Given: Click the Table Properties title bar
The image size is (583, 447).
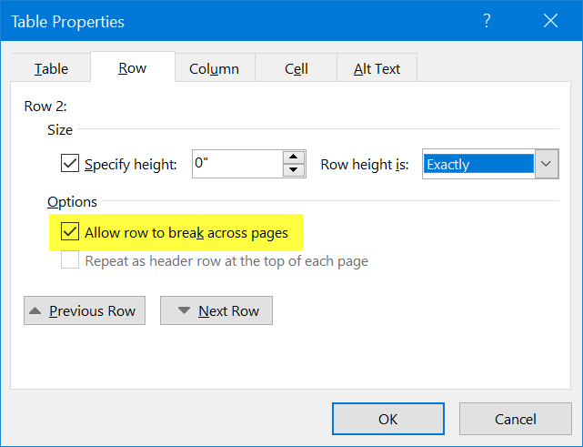Looking at the screenshot, I should pyautogui.click(x=227, y=21).
